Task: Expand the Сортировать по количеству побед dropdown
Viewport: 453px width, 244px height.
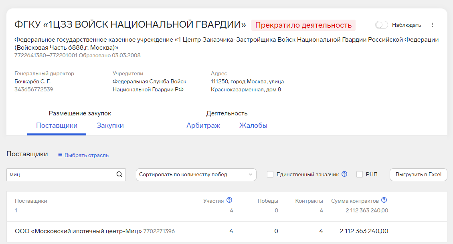Action: pos(196,175)
